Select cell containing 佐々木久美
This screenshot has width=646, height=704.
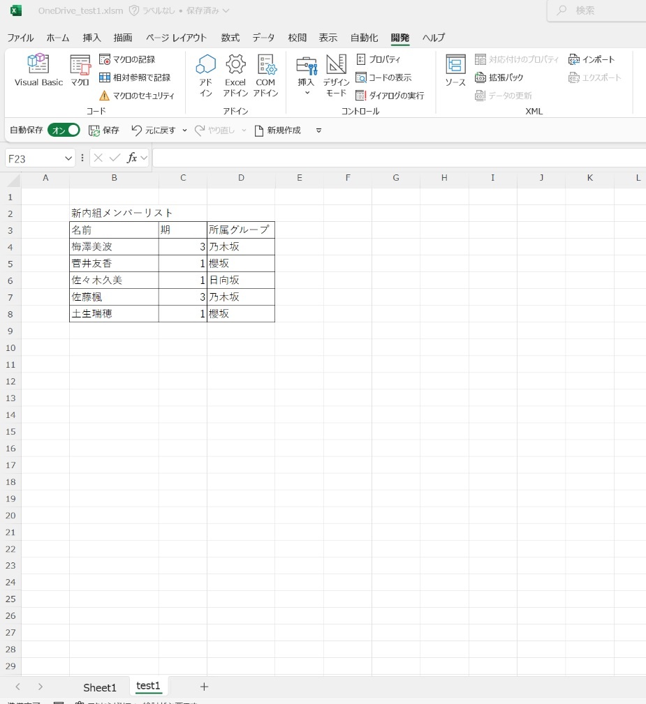tap(115, 280)
